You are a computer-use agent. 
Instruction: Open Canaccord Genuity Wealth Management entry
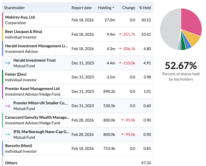coord(37,117)
